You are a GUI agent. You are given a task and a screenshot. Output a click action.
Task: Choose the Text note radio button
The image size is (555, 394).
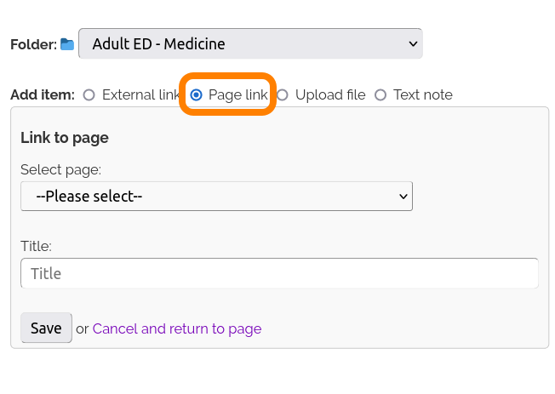point(380,95)
